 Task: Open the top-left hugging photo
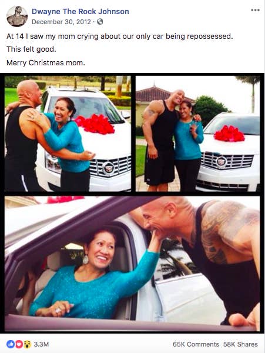68,134
